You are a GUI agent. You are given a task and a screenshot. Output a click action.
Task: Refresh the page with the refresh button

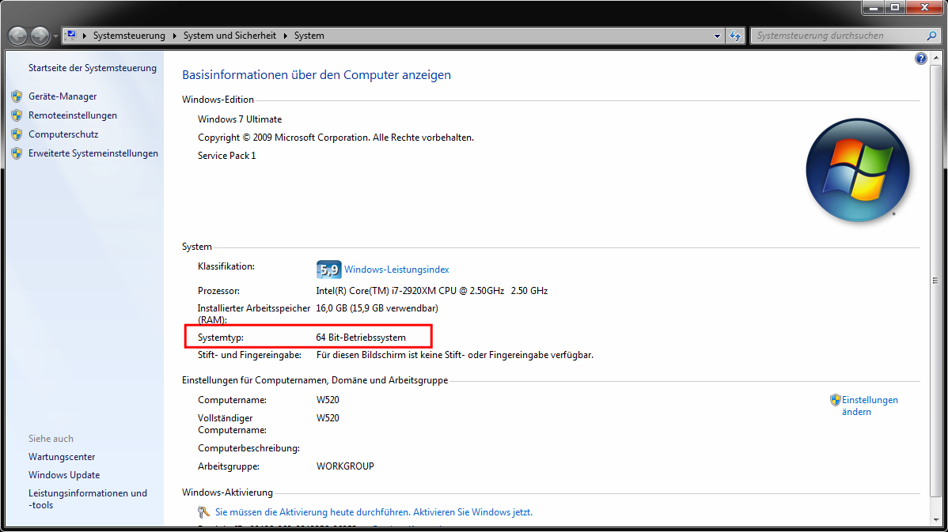[735, 36]
